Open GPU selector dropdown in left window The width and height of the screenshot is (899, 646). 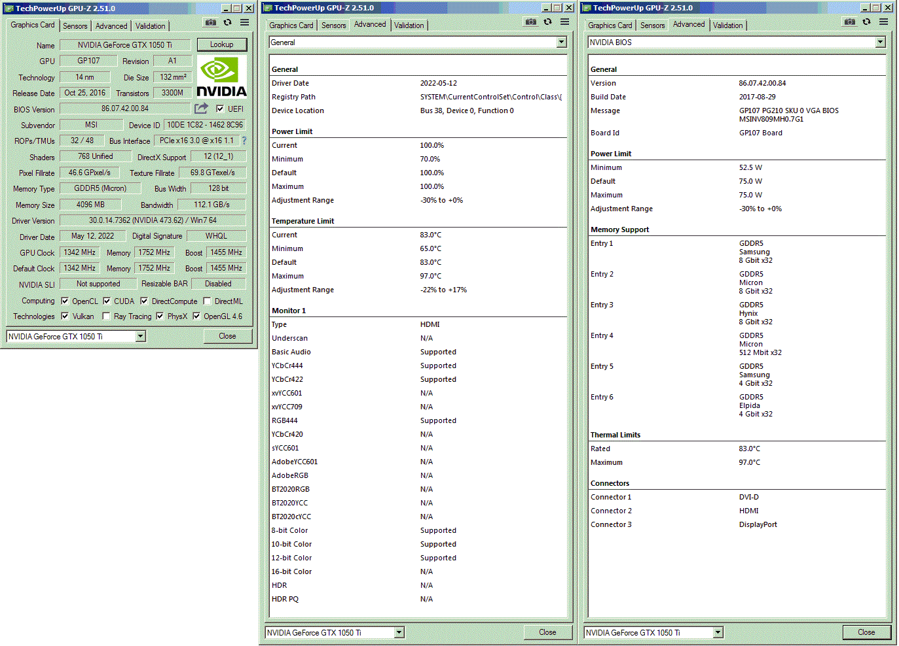(x=140, y=336)
